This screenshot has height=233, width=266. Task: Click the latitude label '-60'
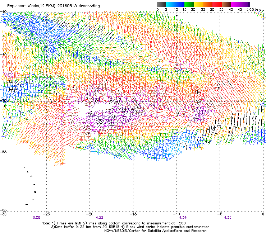(4, 210)
